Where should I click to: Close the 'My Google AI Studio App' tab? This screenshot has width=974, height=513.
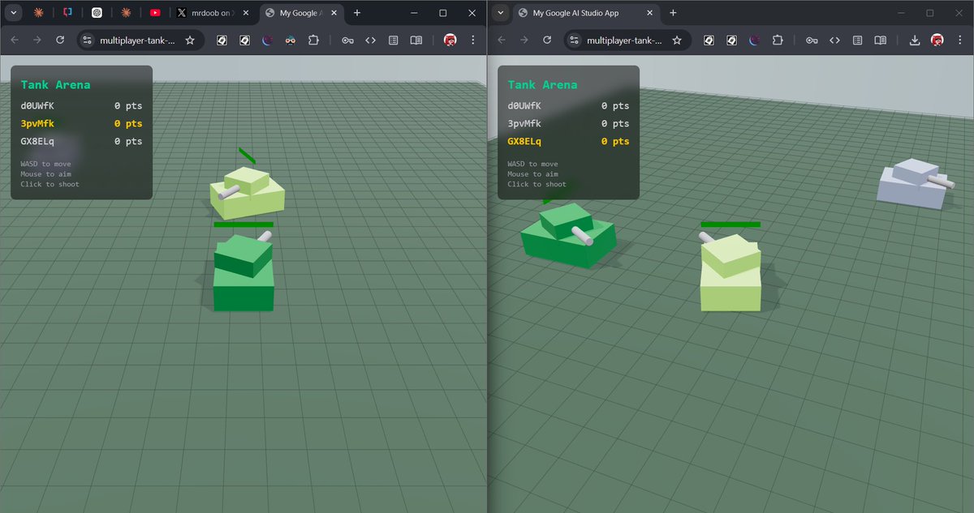(650, 13)
